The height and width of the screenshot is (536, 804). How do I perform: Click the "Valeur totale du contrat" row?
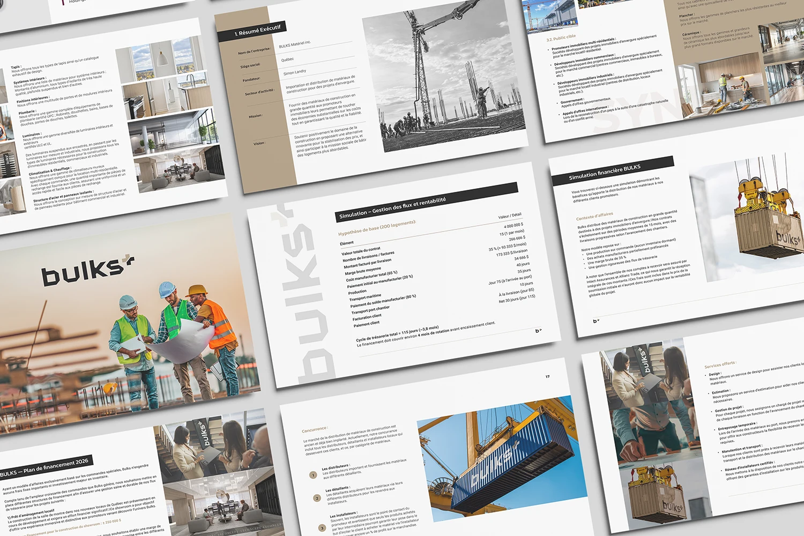[361, 250]
